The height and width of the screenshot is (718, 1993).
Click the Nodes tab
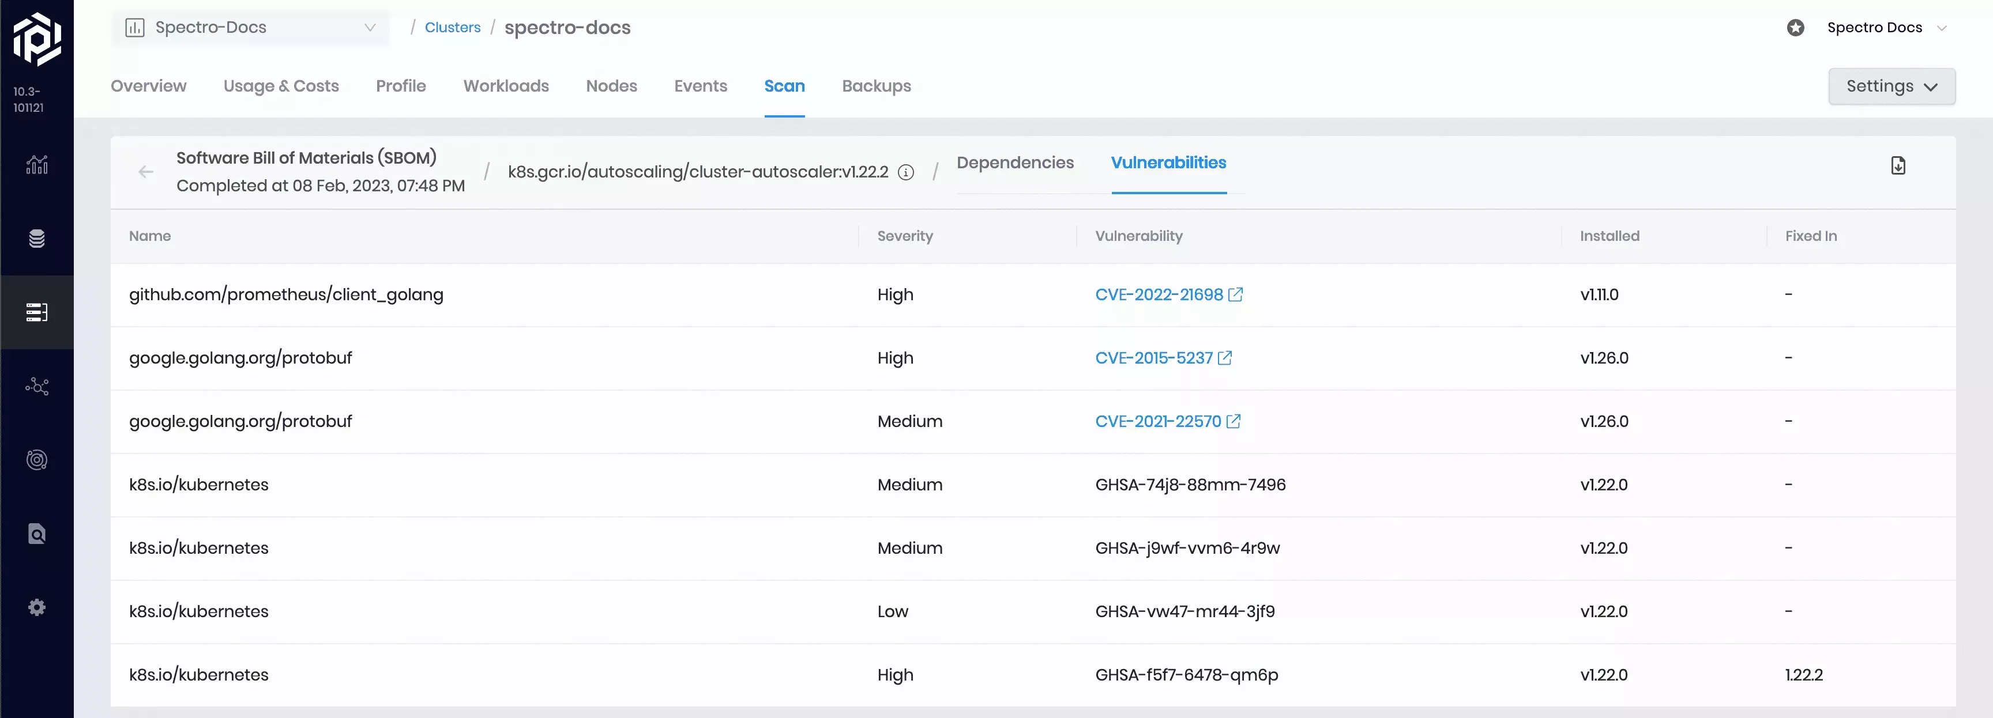click(x=610, y=85)
